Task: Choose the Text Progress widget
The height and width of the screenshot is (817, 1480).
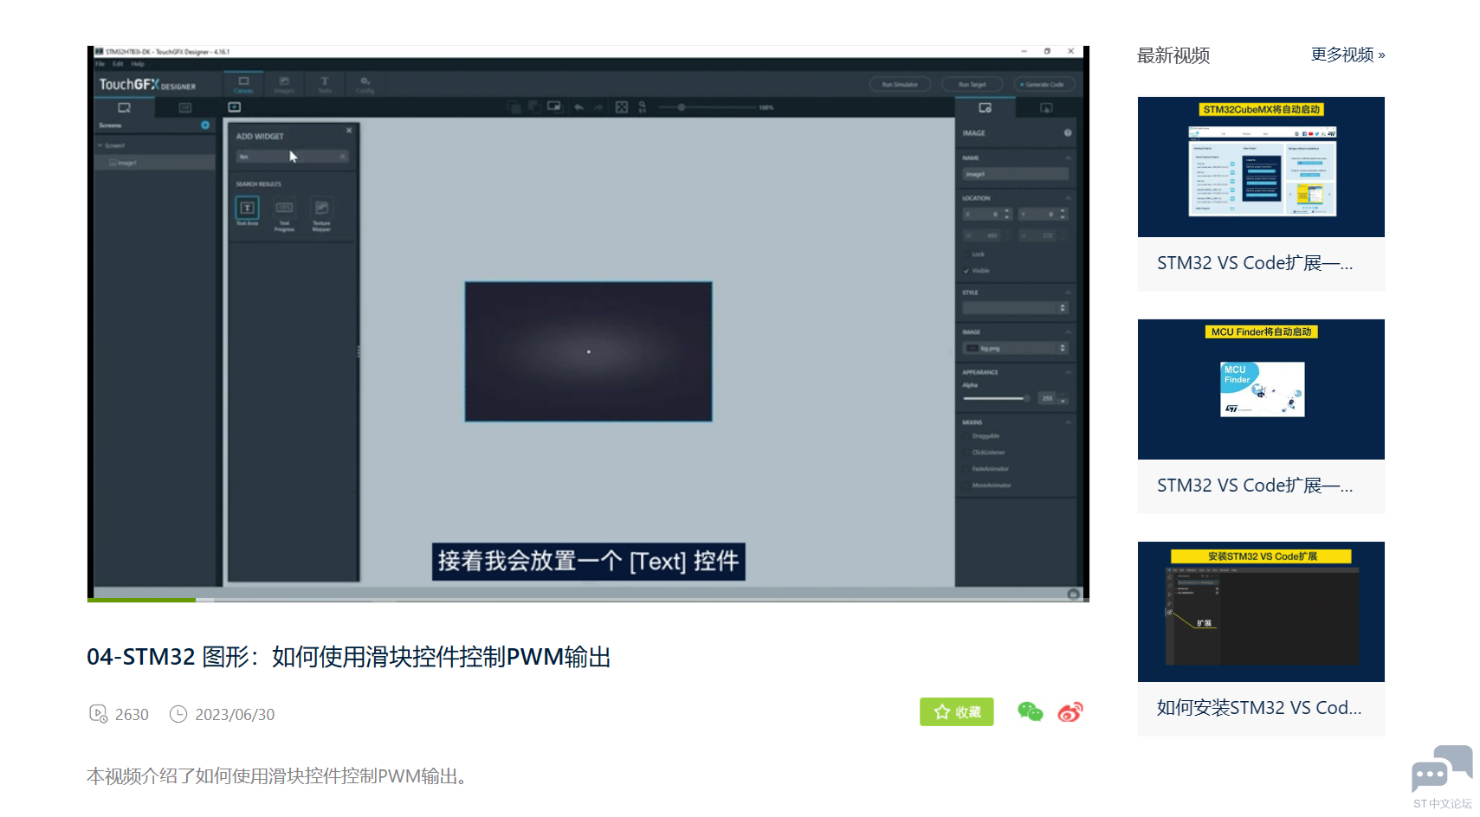Action: pos(284,215)
